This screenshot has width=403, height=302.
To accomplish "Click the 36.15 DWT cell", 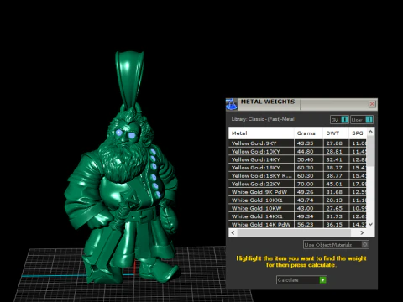I will (x=336, y=224).
